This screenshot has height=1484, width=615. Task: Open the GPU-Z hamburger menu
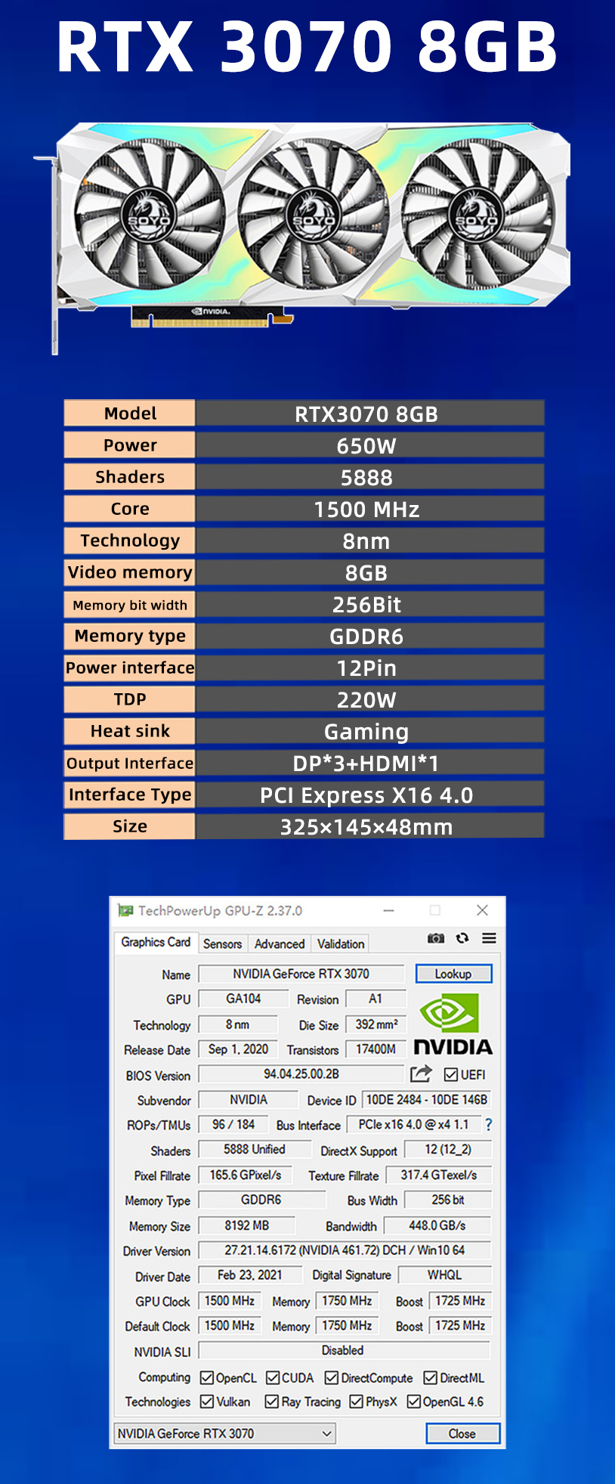[489, 938]
